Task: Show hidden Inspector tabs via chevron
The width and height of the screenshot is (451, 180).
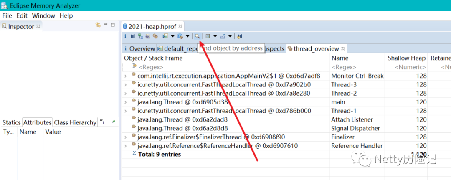Action: [102, 122]
